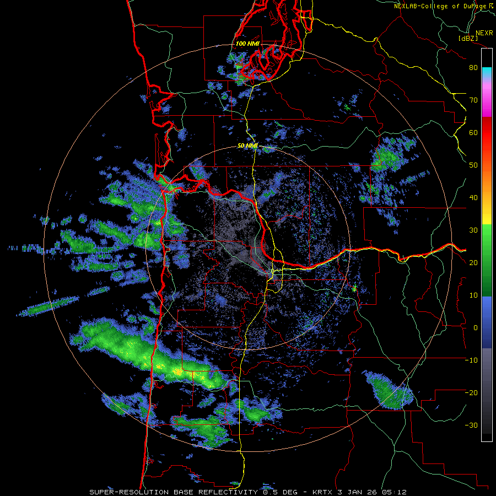Click the '100 NMI' range ring label
This screenshot has width=496, height=496.
point(247,44)
